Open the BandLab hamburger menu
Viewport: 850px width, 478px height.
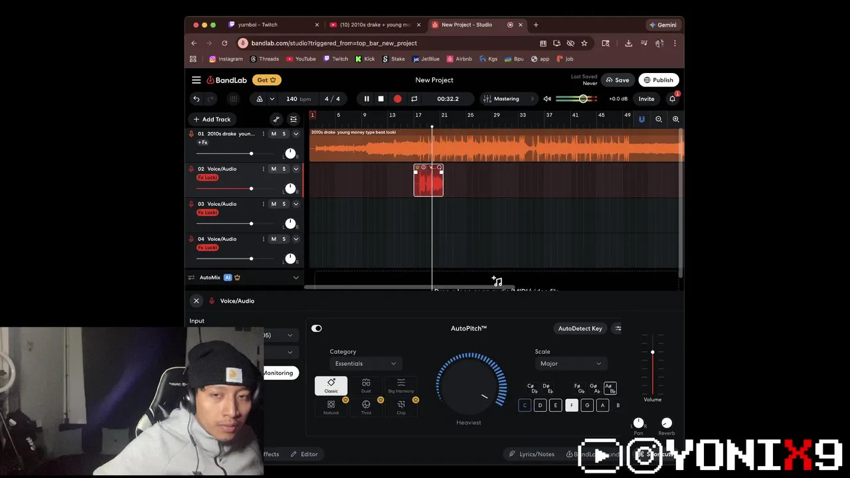(x=196, y=80)
